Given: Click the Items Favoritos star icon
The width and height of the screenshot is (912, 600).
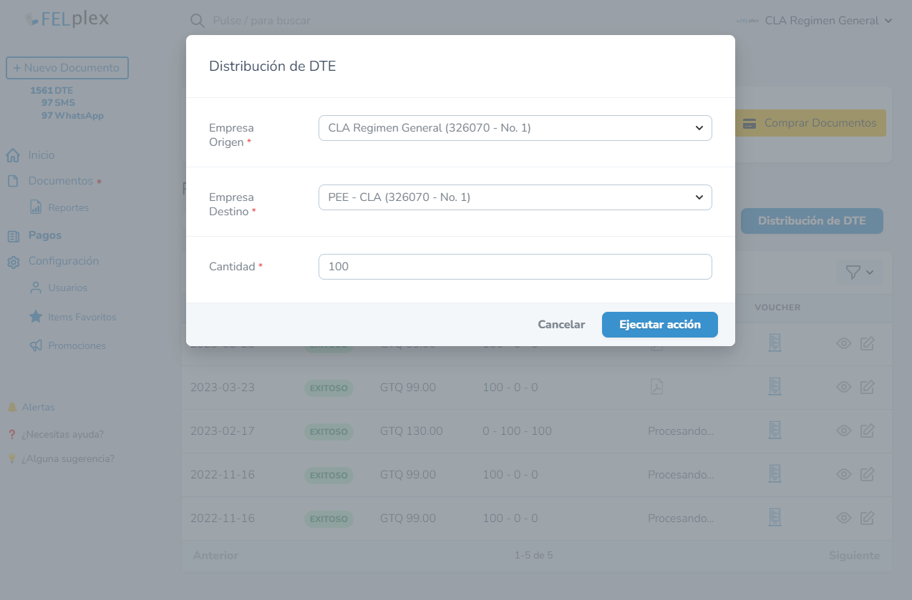Looking at the screenshot, I should point(34,317).
